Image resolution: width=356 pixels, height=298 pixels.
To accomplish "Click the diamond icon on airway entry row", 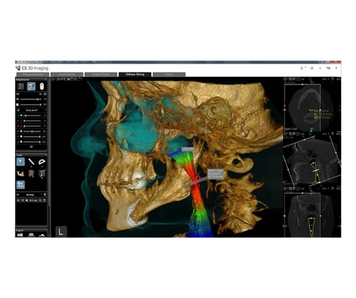I will tap(40, 200).
